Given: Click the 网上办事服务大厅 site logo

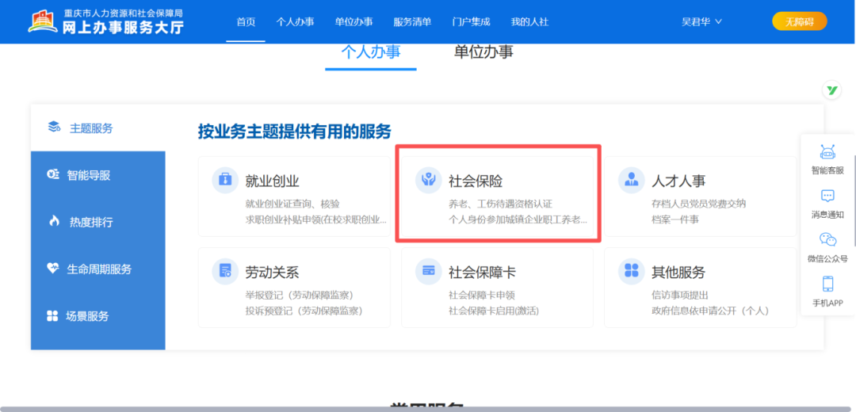Looking at the screenshot, I should (x=106, y=22).
